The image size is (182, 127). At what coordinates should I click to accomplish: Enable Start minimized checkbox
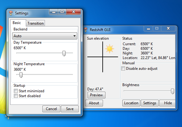(x=16, y=91)
